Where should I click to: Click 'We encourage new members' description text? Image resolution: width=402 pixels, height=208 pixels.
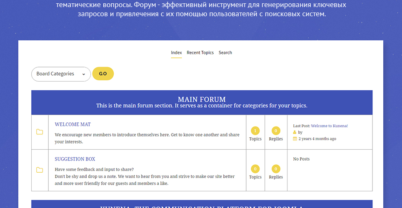click(147, 138)
